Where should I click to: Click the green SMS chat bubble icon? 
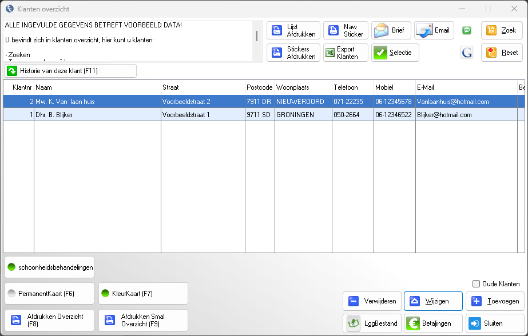[x=467, y=30]
